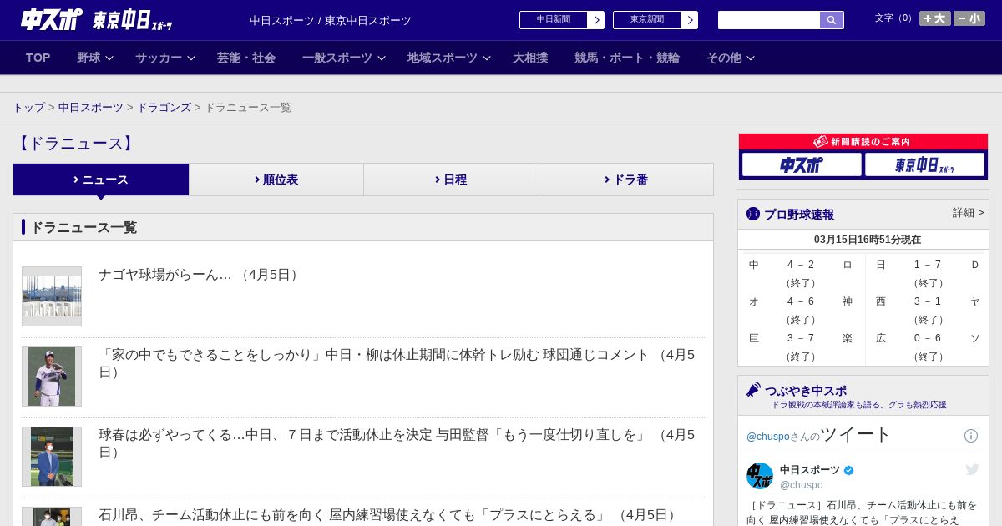
Task: Expand the サッカー menu
Action: pyautogui.click(x=165, y=58)
